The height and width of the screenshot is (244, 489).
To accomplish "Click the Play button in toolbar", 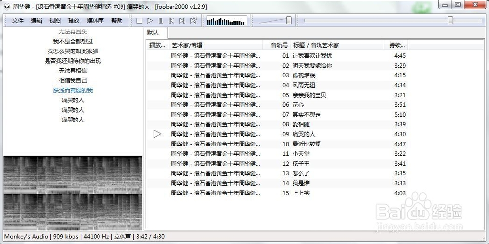I will point(150,21).
